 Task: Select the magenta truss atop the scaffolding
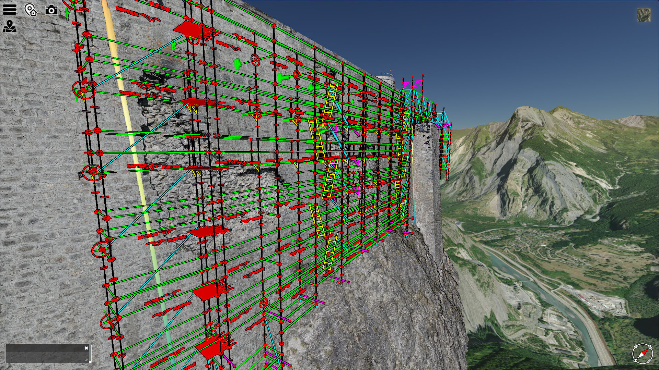pos(413,84)
